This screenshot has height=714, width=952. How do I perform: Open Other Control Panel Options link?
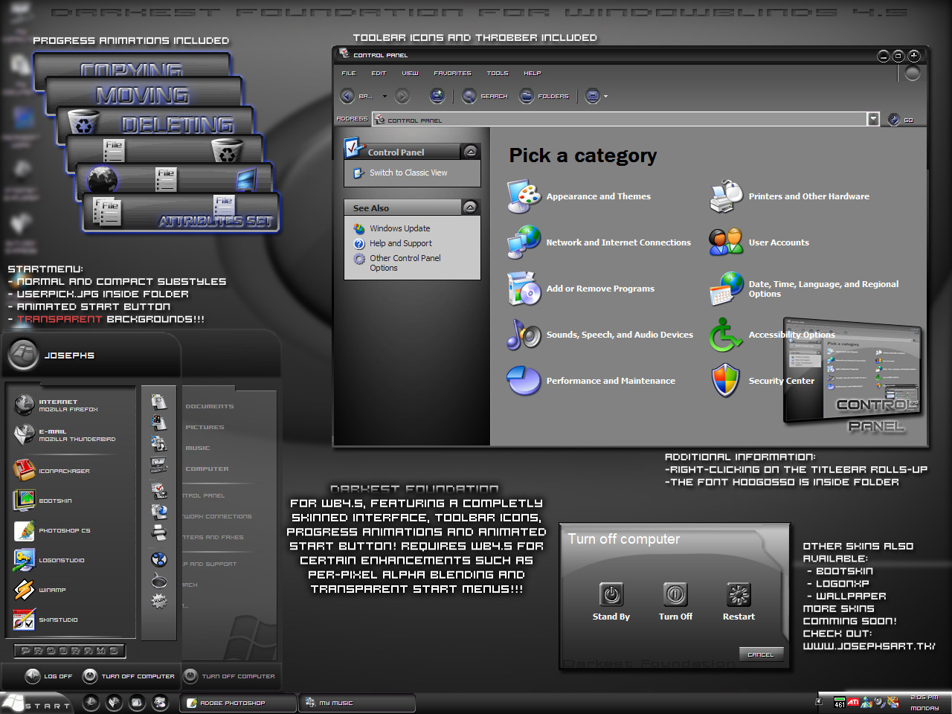click(405, 263)
